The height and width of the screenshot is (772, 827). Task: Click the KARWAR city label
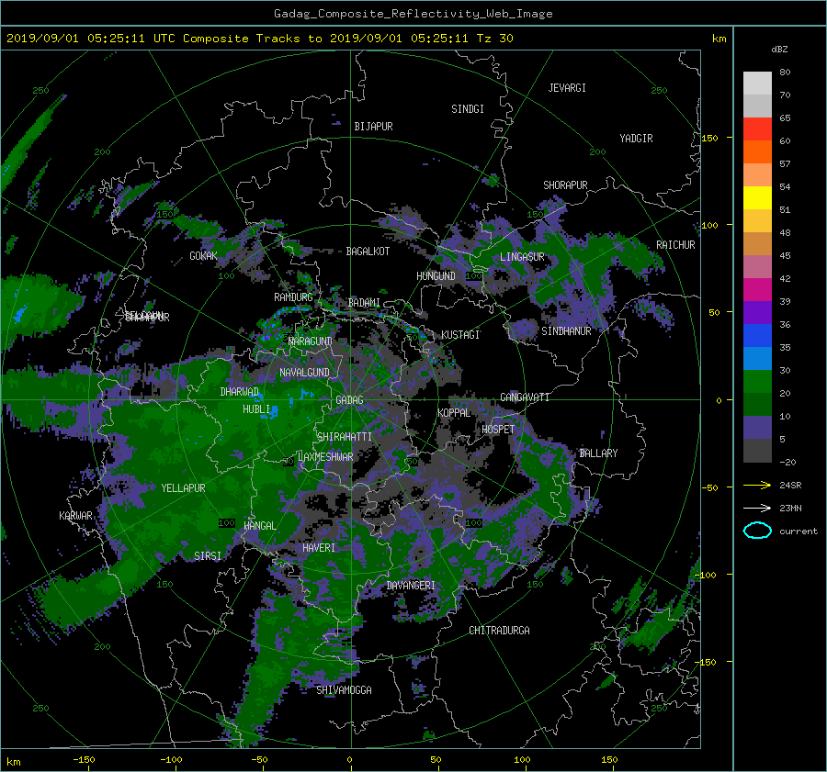[x=75, y=516]
